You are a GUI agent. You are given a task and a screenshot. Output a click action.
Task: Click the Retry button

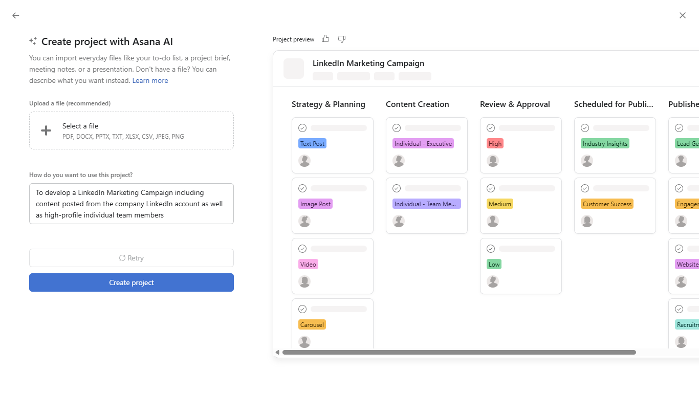[x=131, y=257]
